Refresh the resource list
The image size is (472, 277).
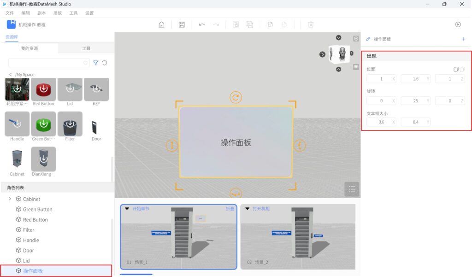pyautogui.click(x=105, y=63)
